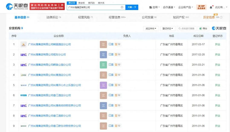Screen dimensions: 230x132
Task: Open 广州长隆集团有限公司香江酒店分公司 link
Action: pos(49,95)
